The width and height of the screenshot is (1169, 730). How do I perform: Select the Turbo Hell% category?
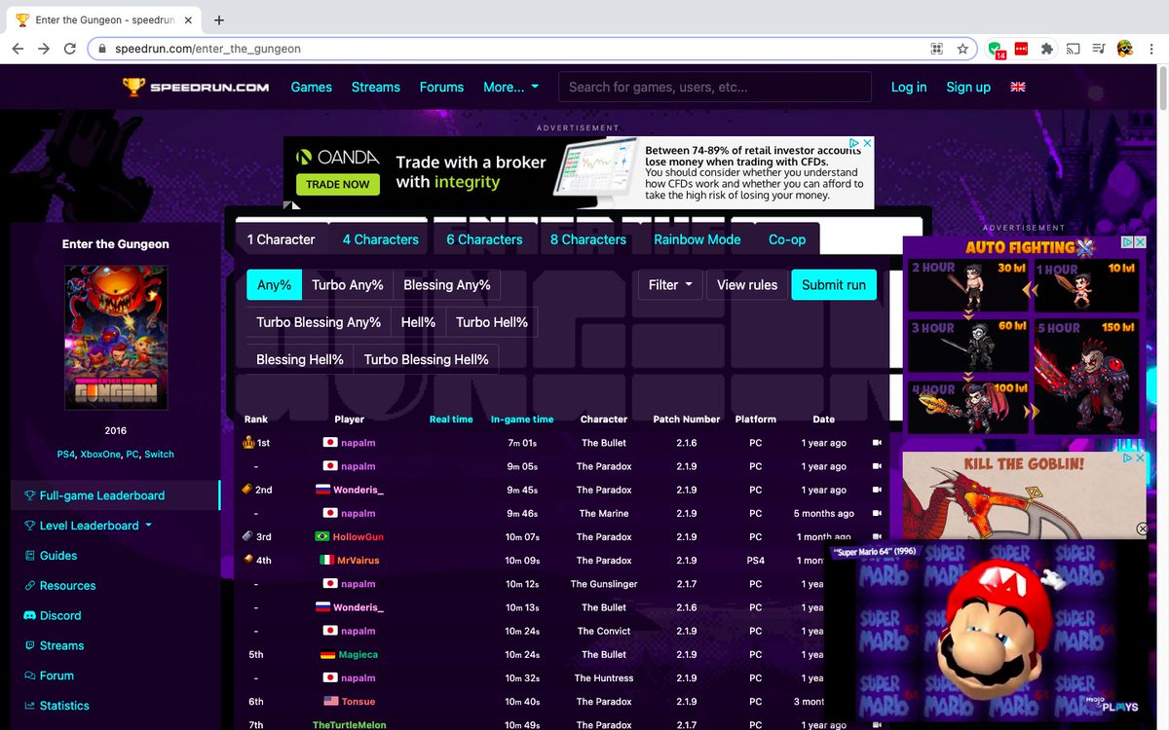[492, 322]
